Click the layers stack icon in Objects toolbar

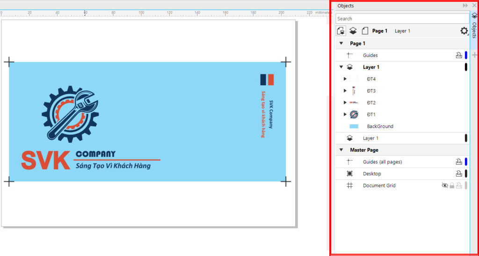[x=354, y=31]
